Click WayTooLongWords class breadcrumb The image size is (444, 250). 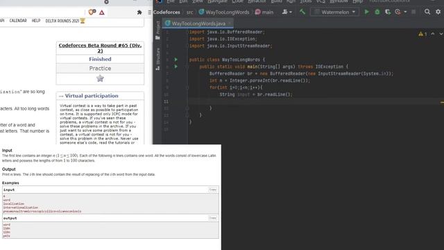(x=224, y=12)
